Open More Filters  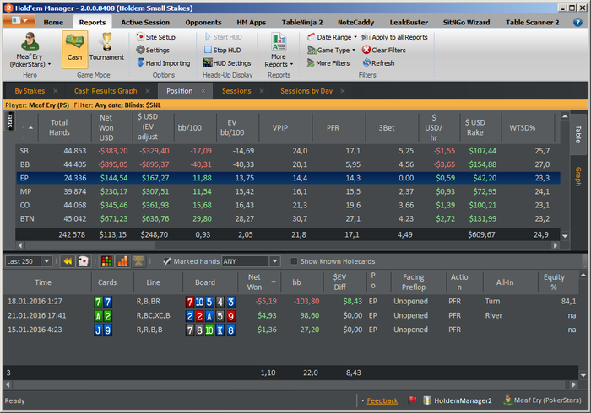(328, 63)
